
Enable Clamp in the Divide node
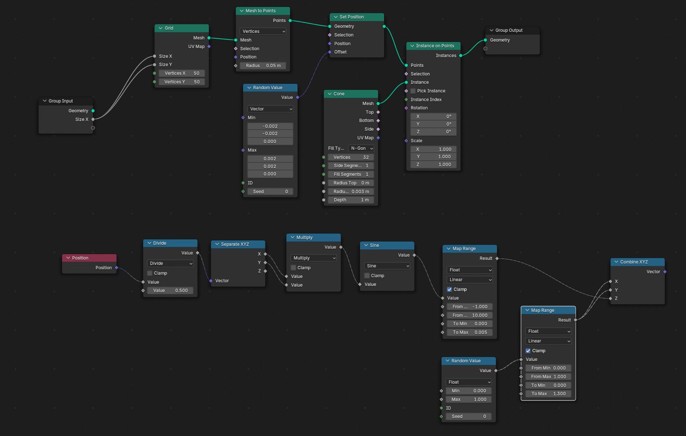150,273
